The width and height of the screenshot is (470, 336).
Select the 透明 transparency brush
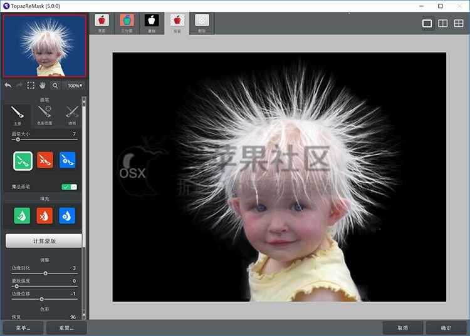[x=72, y=116]
